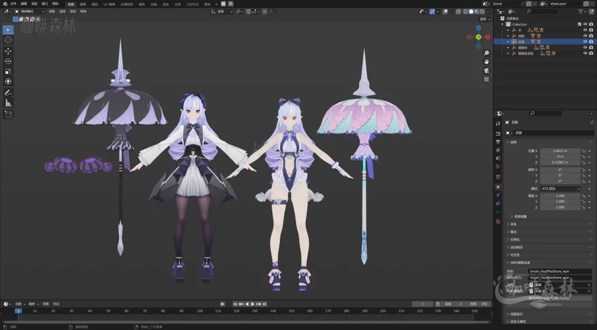Image resolution: width=597 pixels, height=330 pixels.
Task: Open the View Layer properties tab
Action: click(x=498, y=150)
